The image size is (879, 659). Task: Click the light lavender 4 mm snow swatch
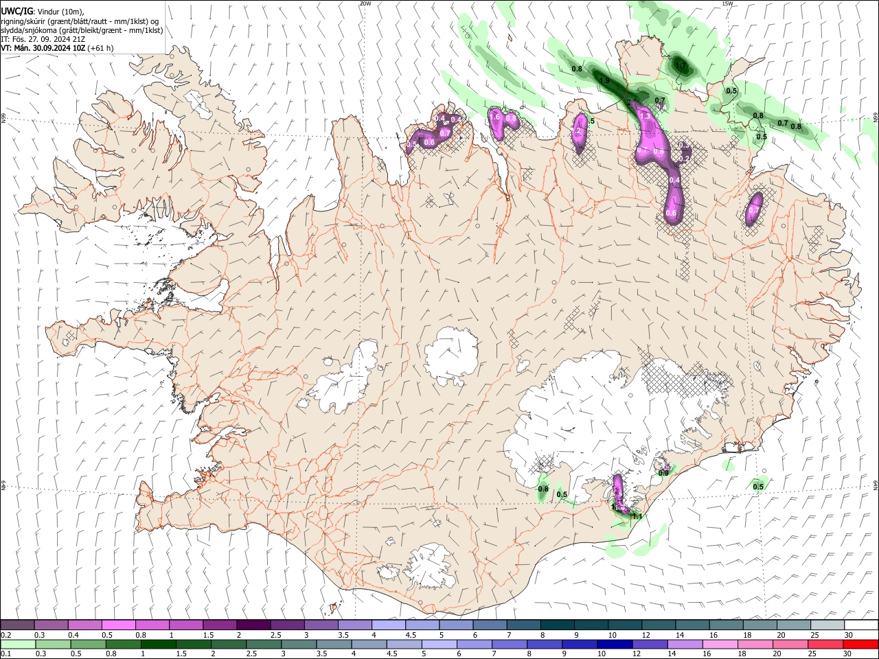coord(389,625)
